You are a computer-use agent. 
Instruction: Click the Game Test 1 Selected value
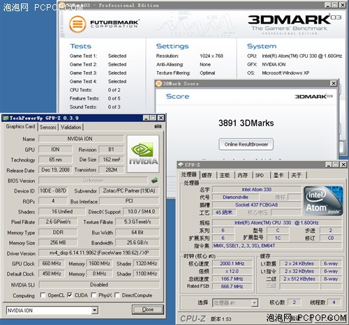[x=117, y=56]
